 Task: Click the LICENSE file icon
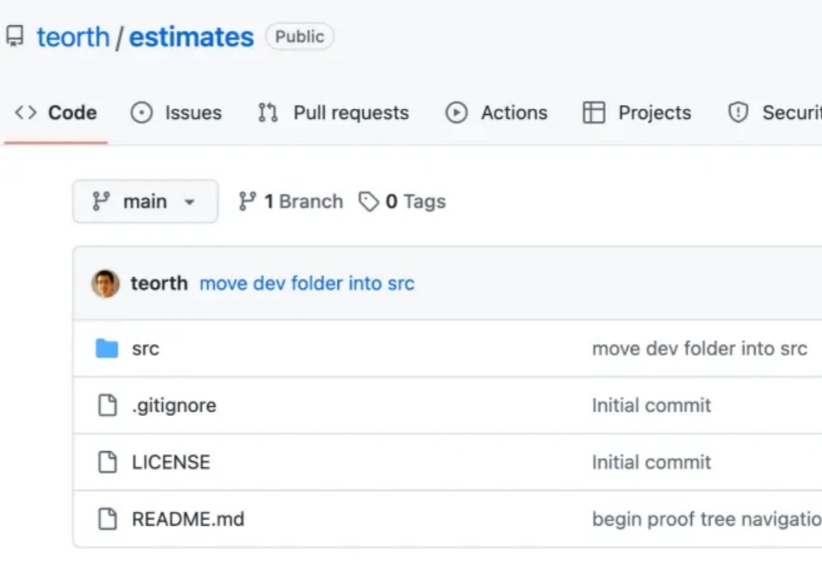click(107, 462)
